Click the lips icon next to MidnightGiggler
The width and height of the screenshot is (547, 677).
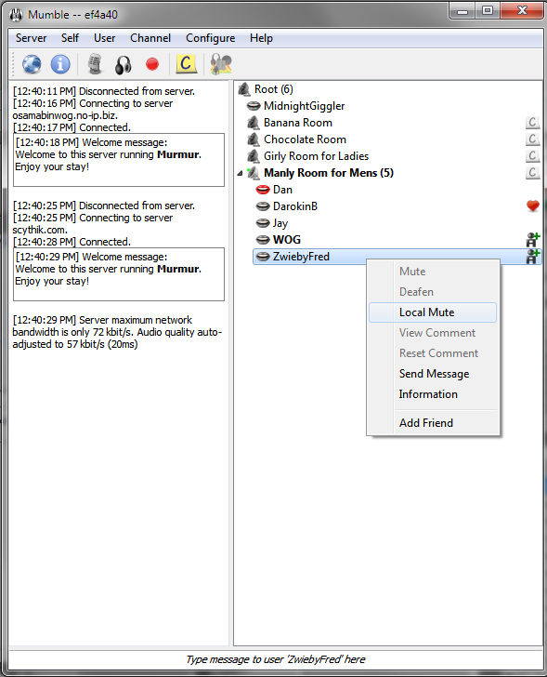pos(254,106)
